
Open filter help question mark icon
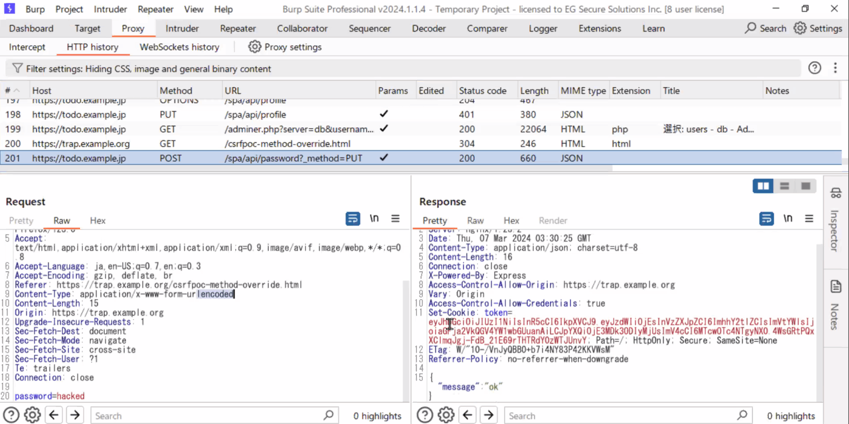815,68
